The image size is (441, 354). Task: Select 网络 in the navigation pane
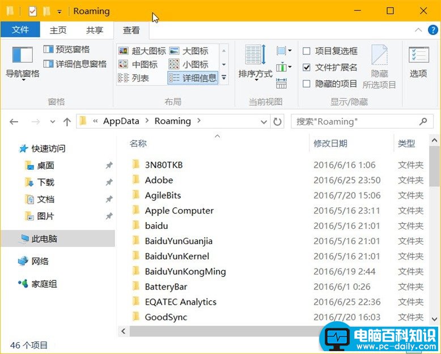point(33,261)
